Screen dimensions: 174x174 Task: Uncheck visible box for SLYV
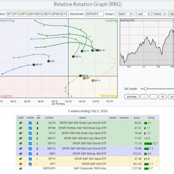pyautogui.click(x=30, y=133)
